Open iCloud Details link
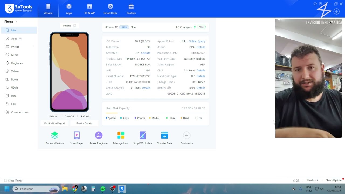Viewport: 345px width, 194px height. pyautogui.click(x=201, y=47)
